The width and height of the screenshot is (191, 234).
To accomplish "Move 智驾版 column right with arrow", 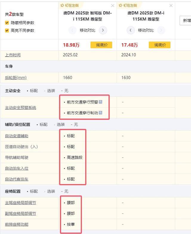I will coord(103,30).
